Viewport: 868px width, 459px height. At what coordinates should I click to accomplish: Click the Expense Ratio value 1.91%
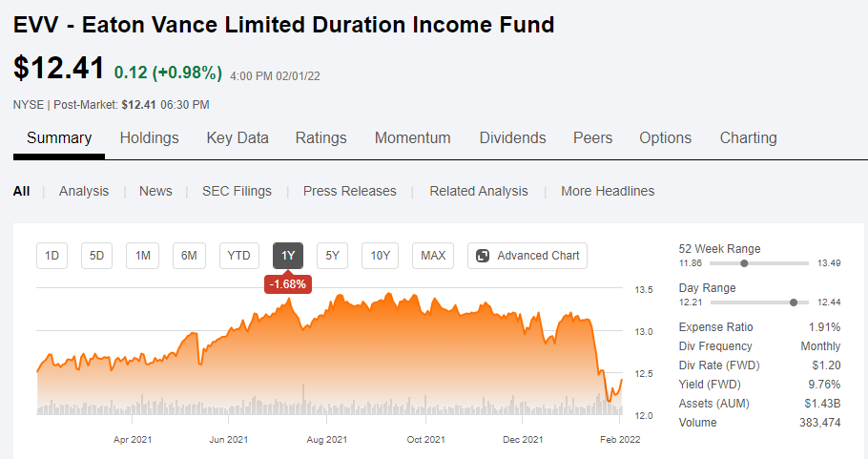click(824, 327)
